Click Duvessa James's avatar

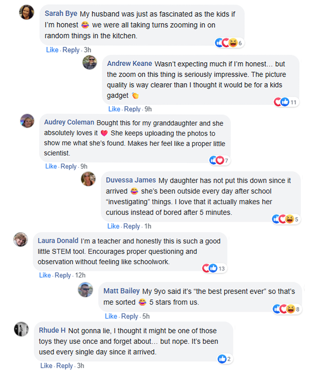[x=88, y=179]
